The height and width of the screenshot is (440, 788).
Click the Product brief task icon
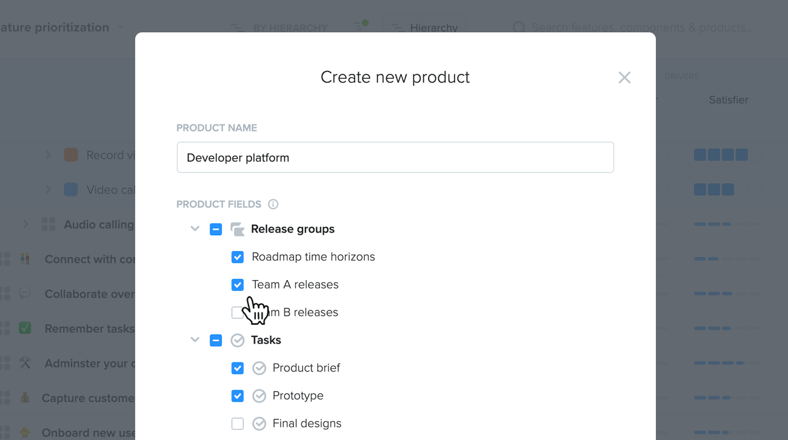tap(259, 368)
